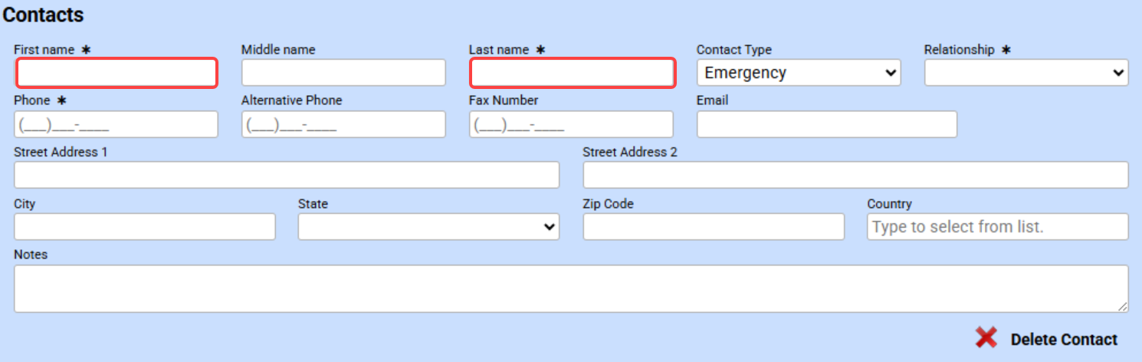
Task: Click inside the Notes text area
Action: tap(570, 288)
